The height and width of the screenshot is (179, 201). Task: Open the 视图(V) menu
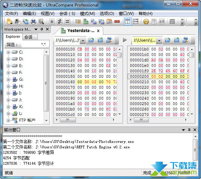tap(48, 14)
